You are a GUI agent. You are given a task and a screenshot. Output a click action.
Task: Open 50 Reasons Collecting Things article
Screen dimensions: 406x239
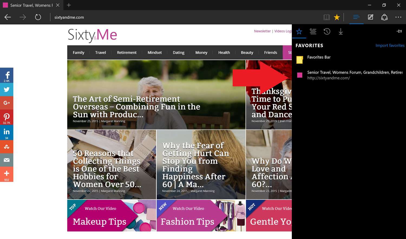pyautogui.click(x=112, y=165)
